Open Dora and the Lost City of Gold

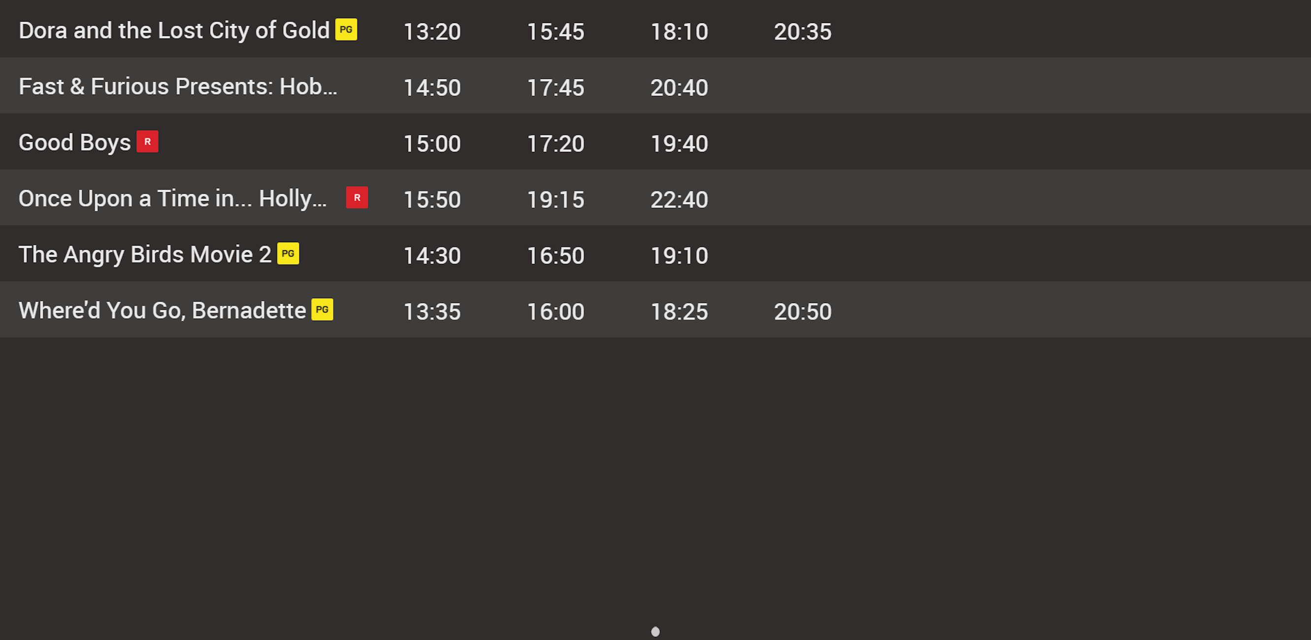click(x=174, y=31)
